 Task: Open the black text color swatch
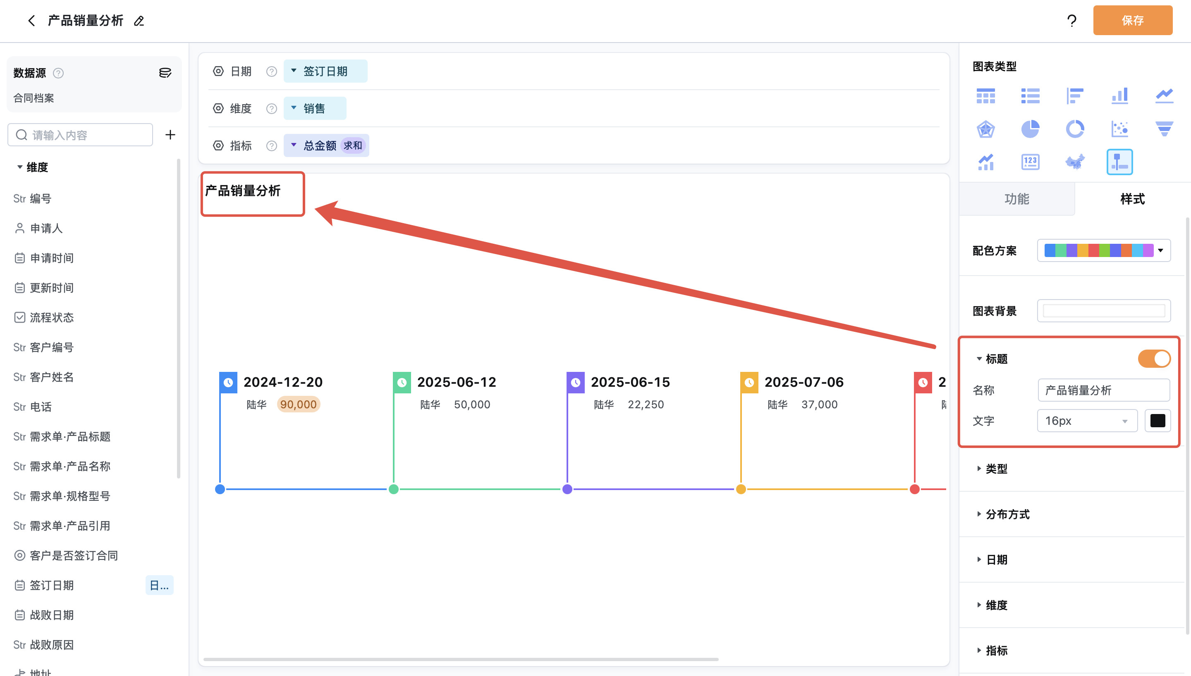tap(1158, 421)
